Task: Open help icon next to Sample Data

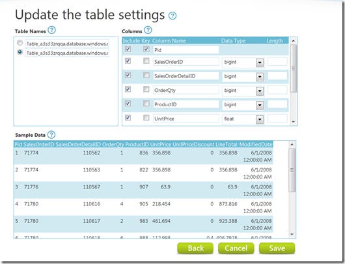Action: (x=51, y=135)
